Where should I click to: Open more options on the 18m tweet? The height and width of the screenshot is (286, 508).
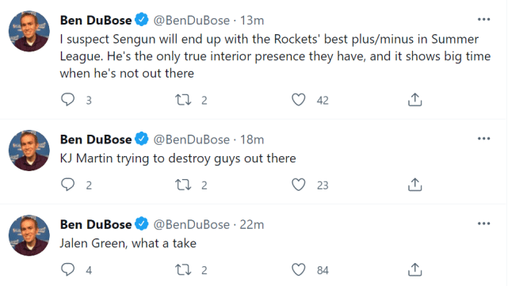(x=483, y=139)
